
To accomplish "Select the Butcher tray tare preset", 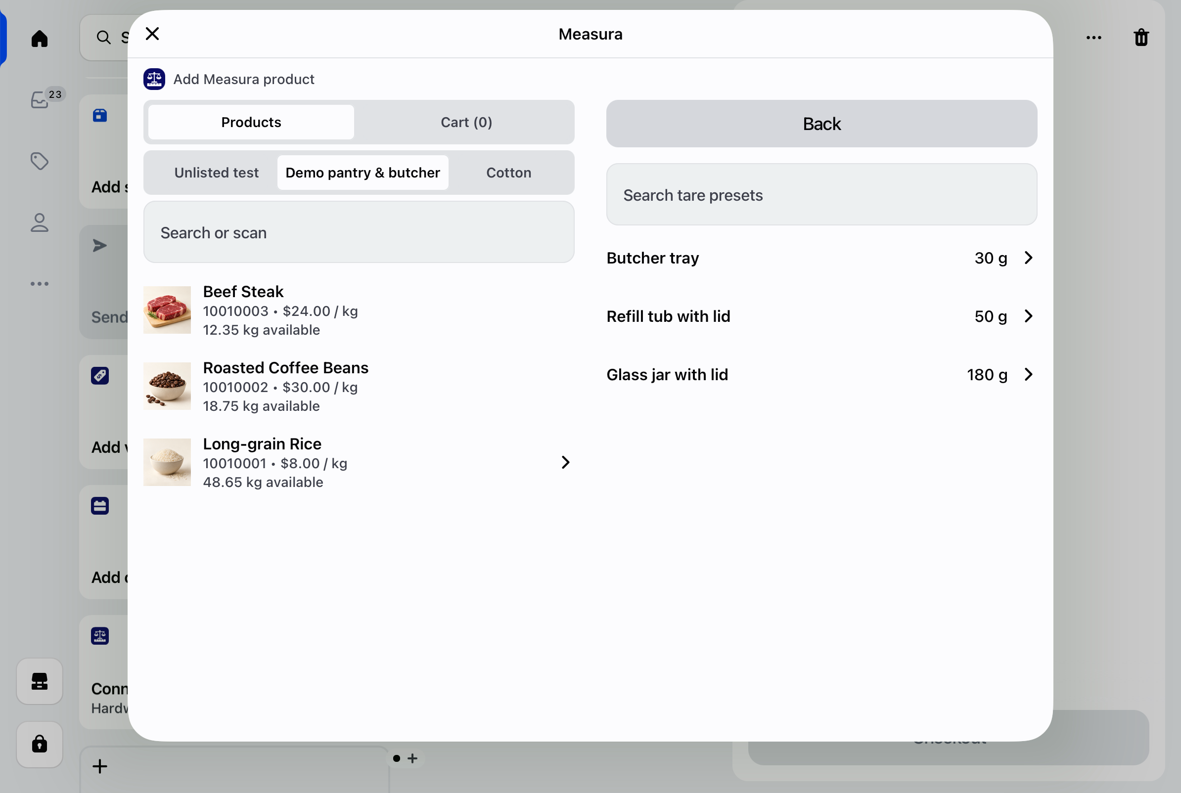I will click(821, 258).
